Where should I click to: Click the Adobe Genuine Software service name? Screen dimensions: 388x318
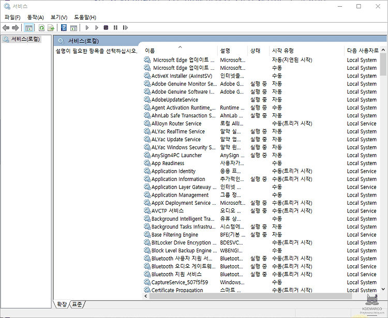pos(183,92)
